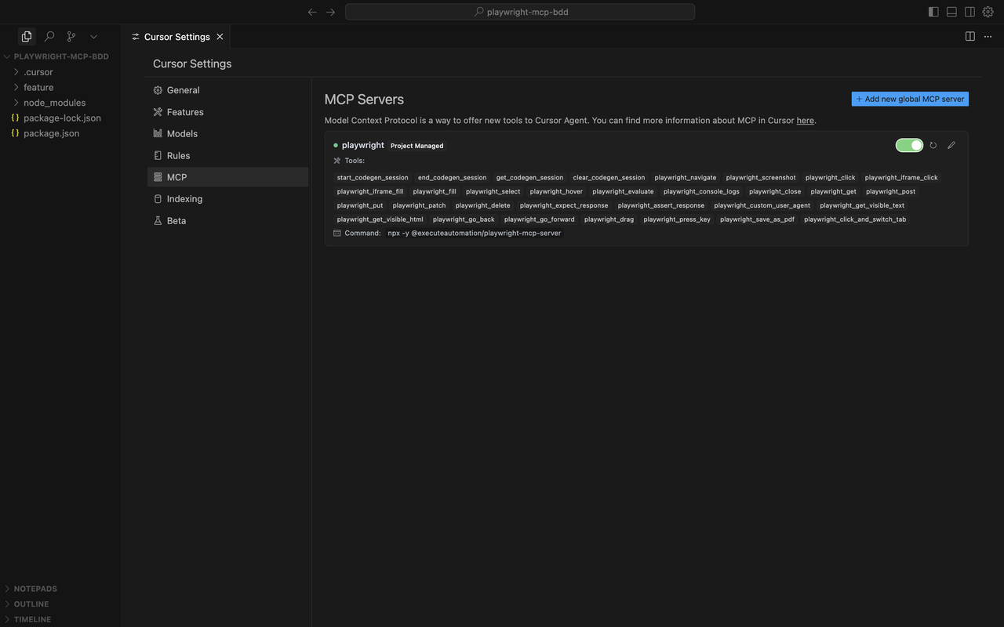Expand the node_modules folder

(60, 103)
